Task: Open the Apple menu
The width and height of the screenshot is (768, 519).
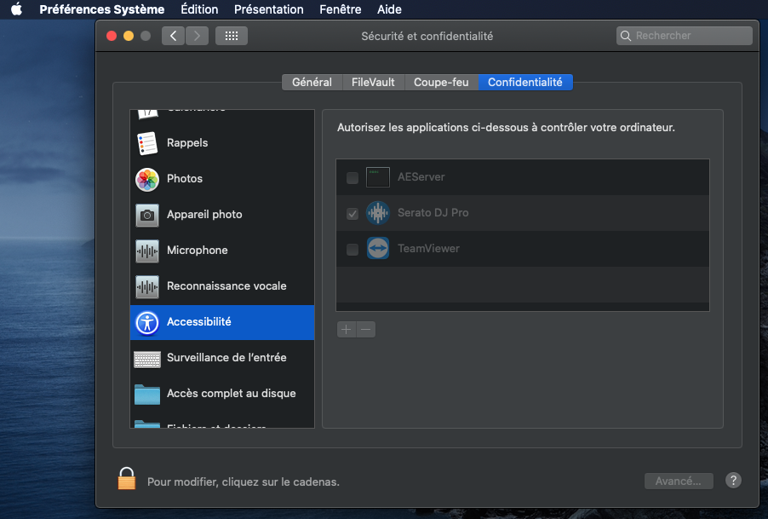Action: [x=17, y=9]
